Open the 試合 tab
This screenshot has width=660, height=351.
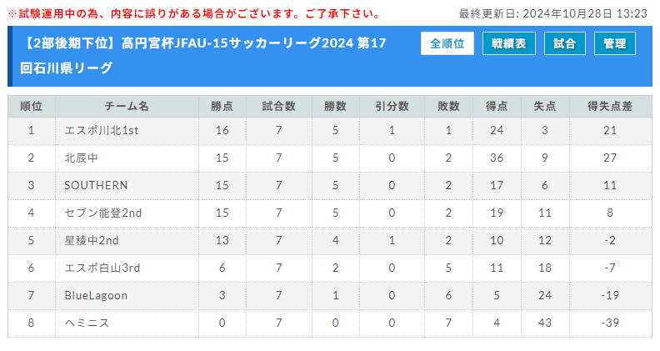564,43
